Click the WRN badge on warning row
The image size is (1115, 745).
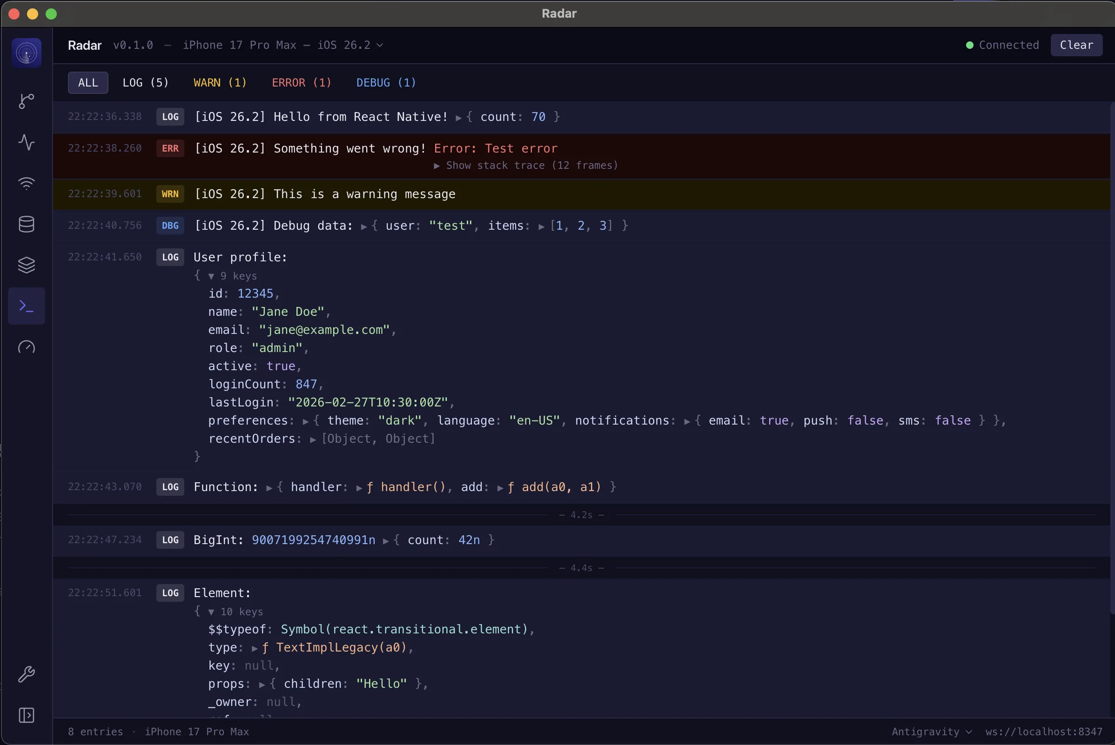tap(170, 194)
